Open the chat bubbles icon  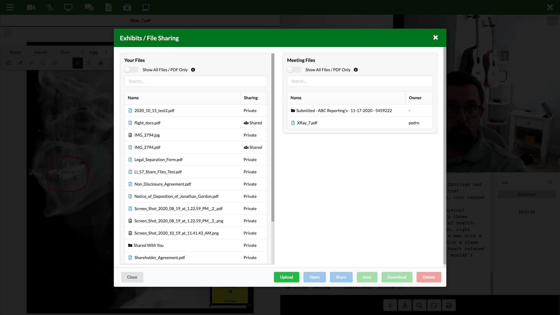(x=89, y=7)
